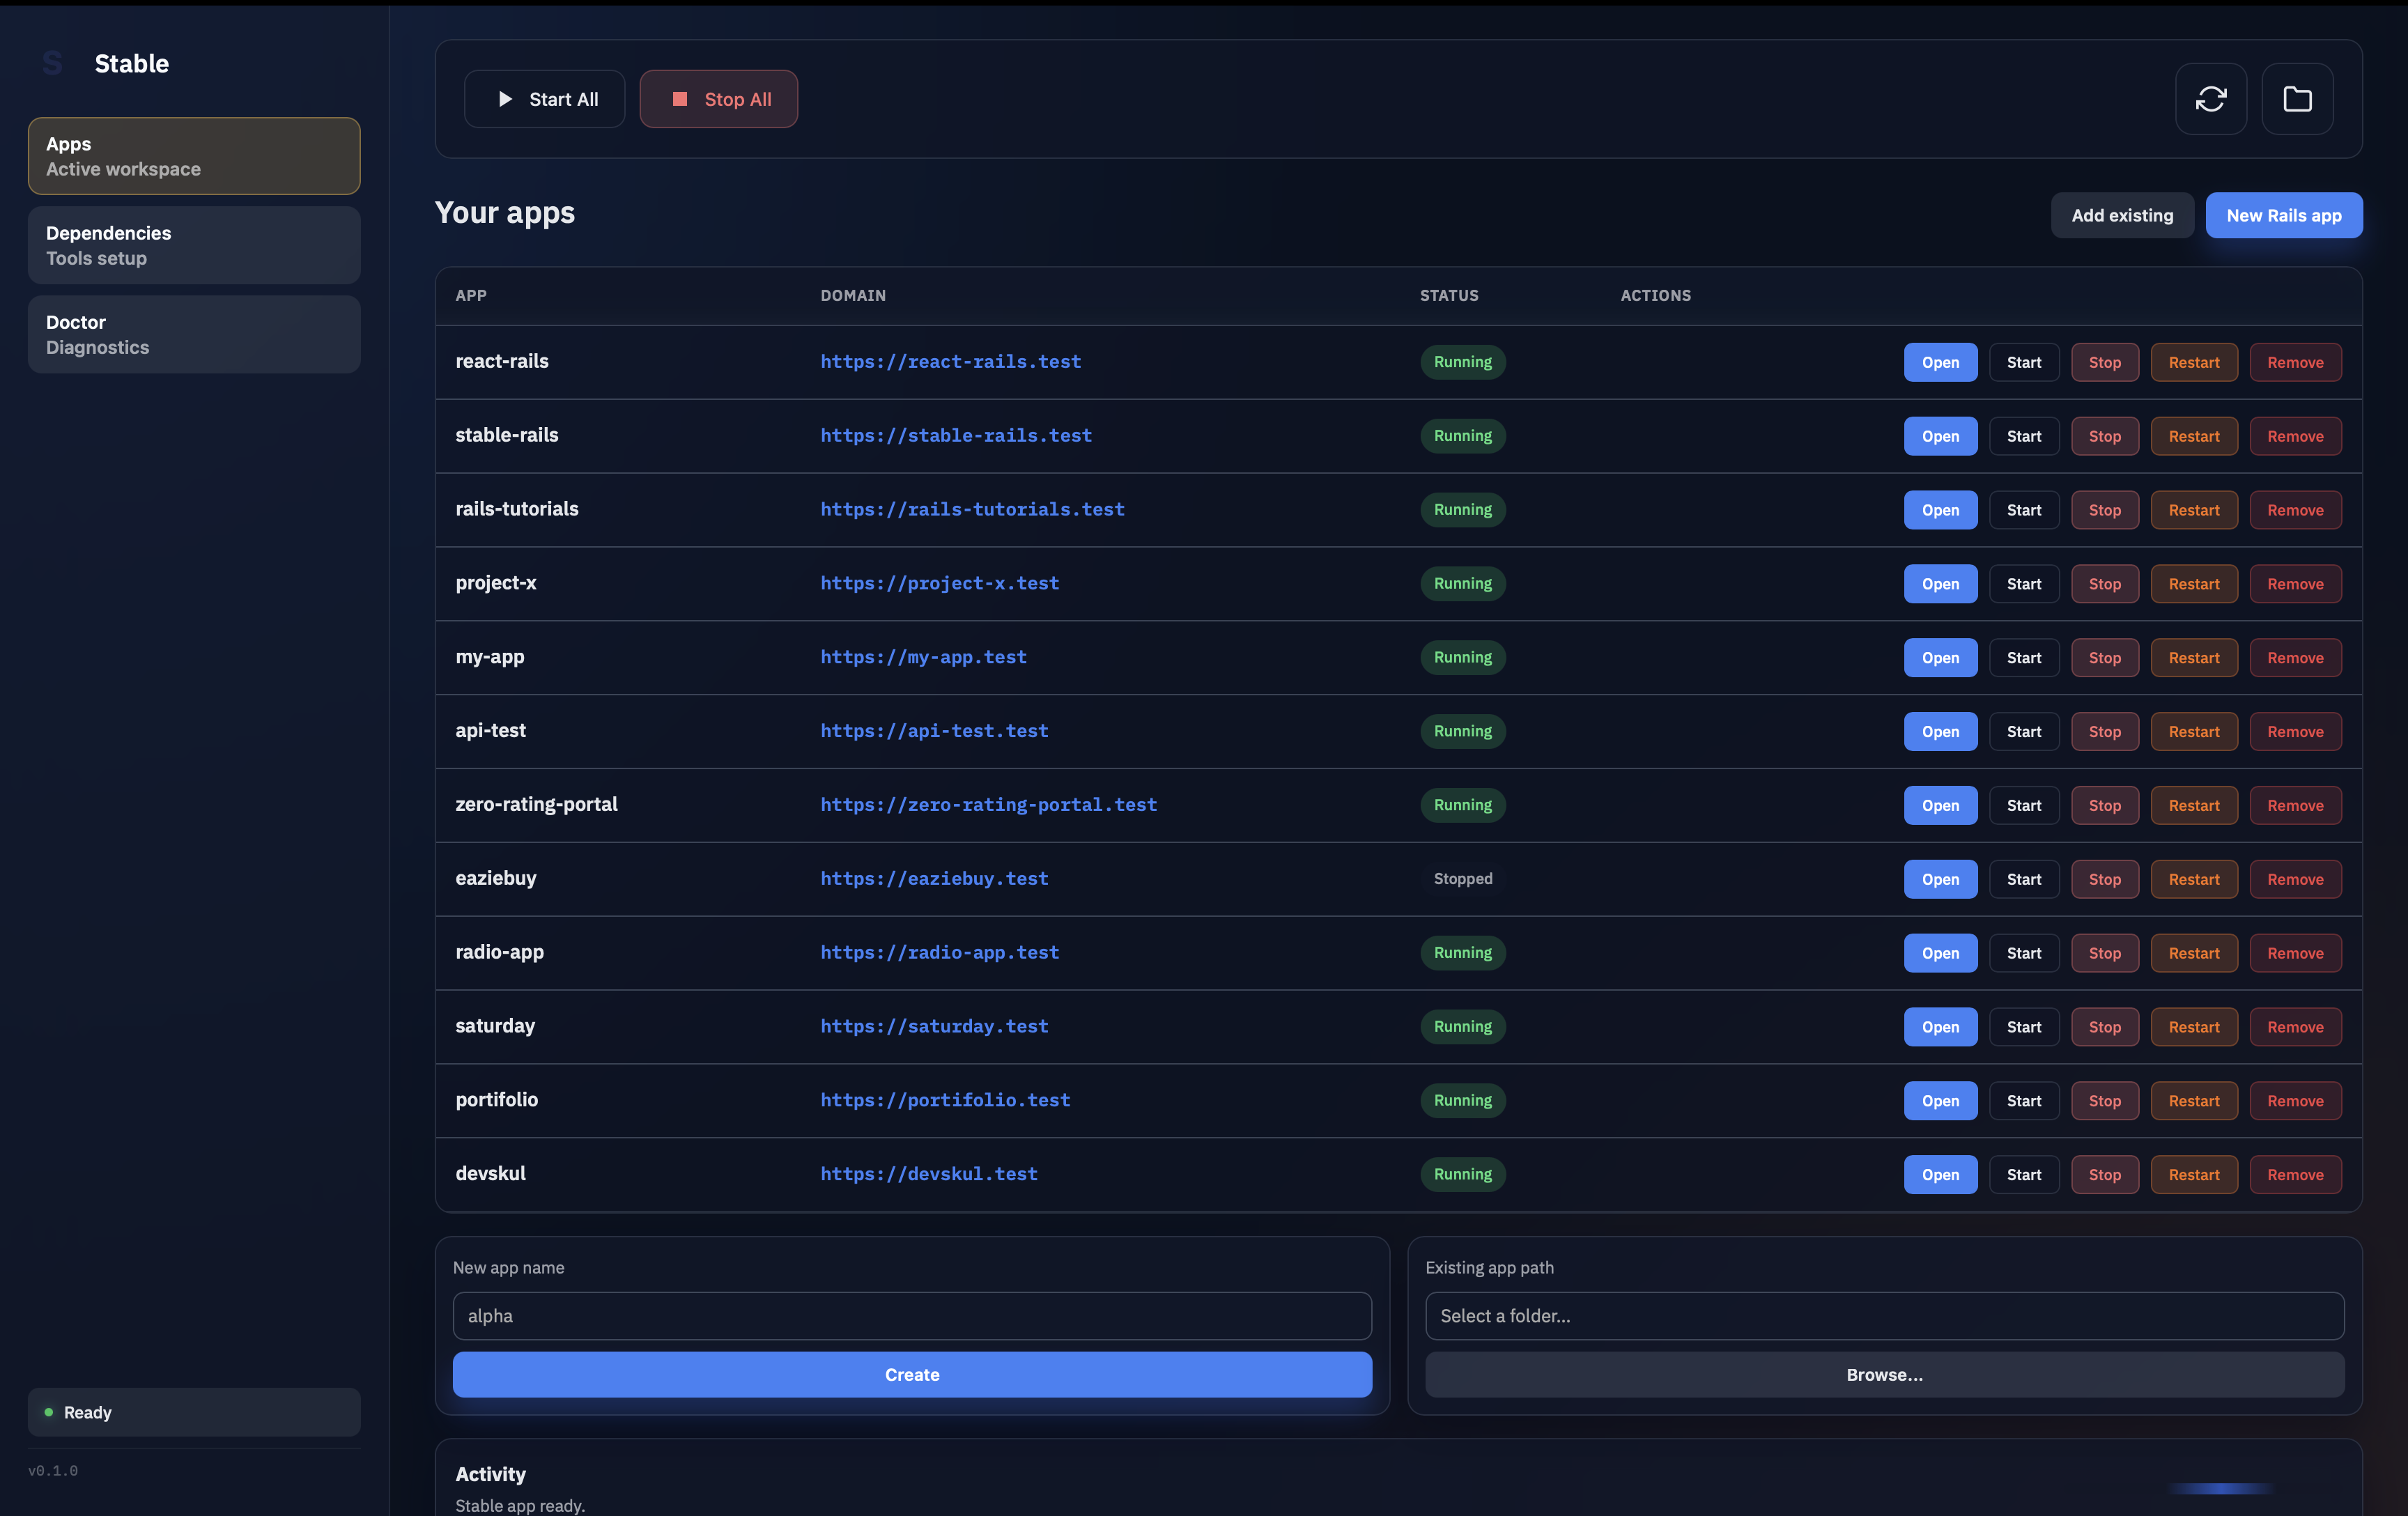
Task: Click the New app name input field
Action: 912,1316
